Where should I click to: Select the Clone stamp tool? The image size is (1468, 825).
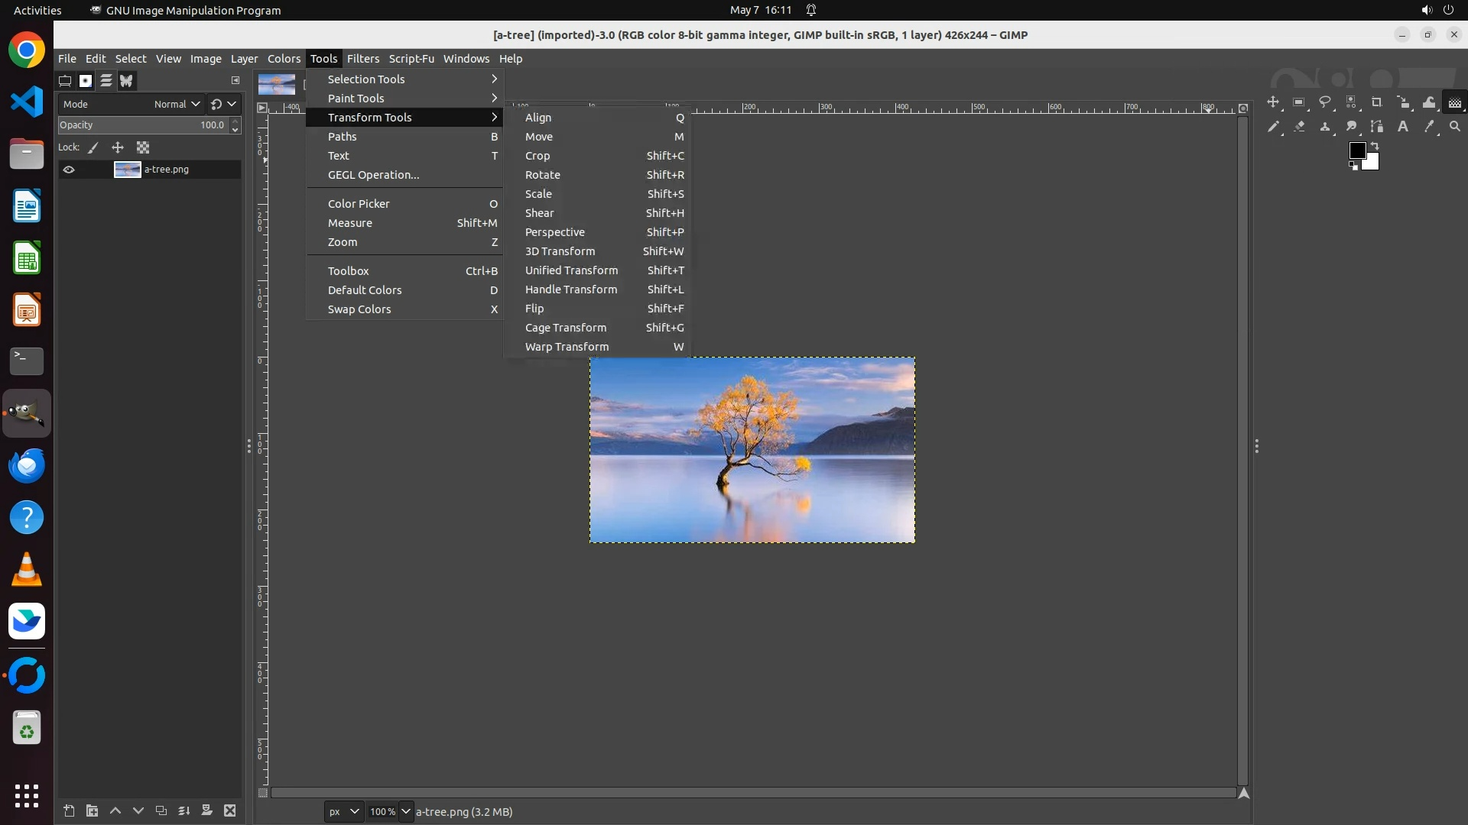(1325, 127)
